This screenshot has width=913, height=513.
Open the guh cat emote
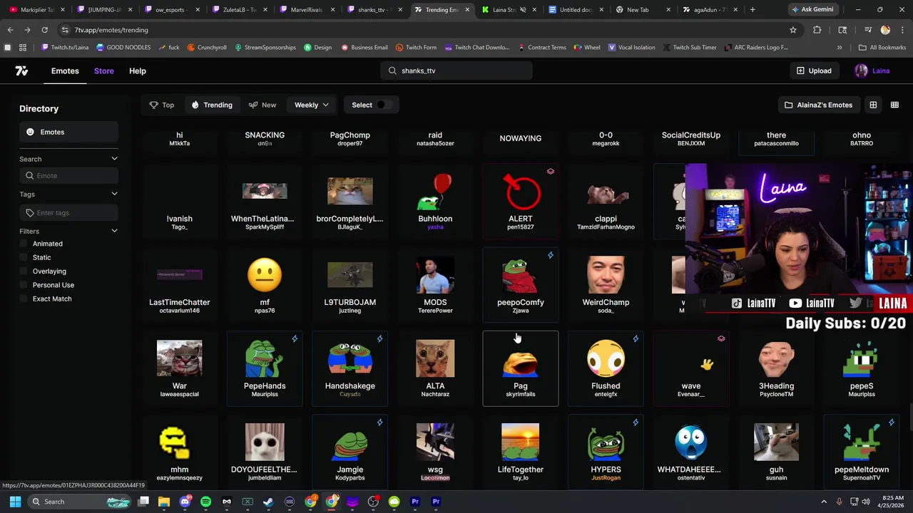(776, 452)
